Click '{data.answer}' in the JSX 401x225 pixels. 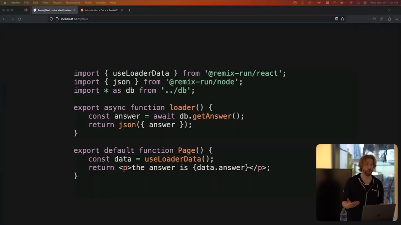(221, 168)
